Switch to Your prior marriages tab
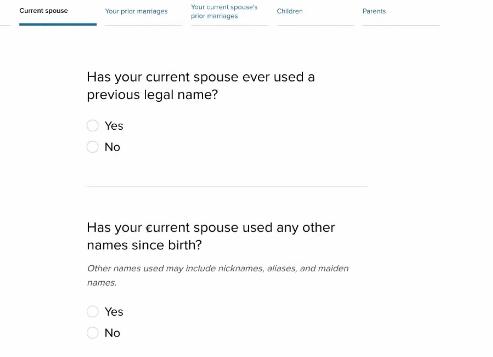This screenshot has height=357, width=493. (x=136, y=11)
